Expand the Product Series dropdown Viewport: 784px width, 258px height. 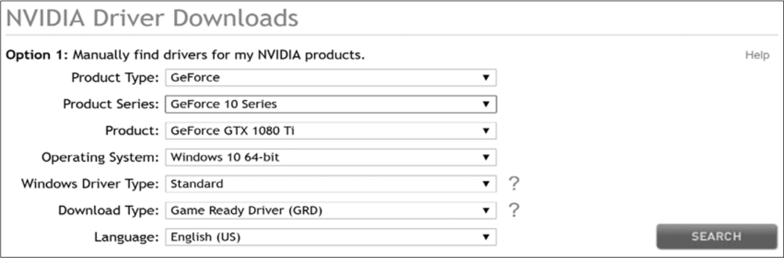coord(331,104)
